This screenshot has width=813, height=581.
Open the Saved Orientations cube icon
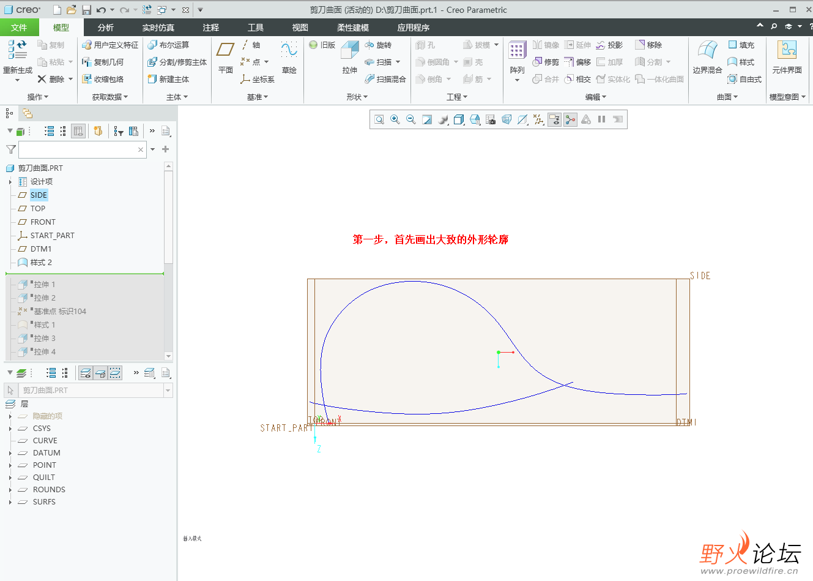pos(475,119)
